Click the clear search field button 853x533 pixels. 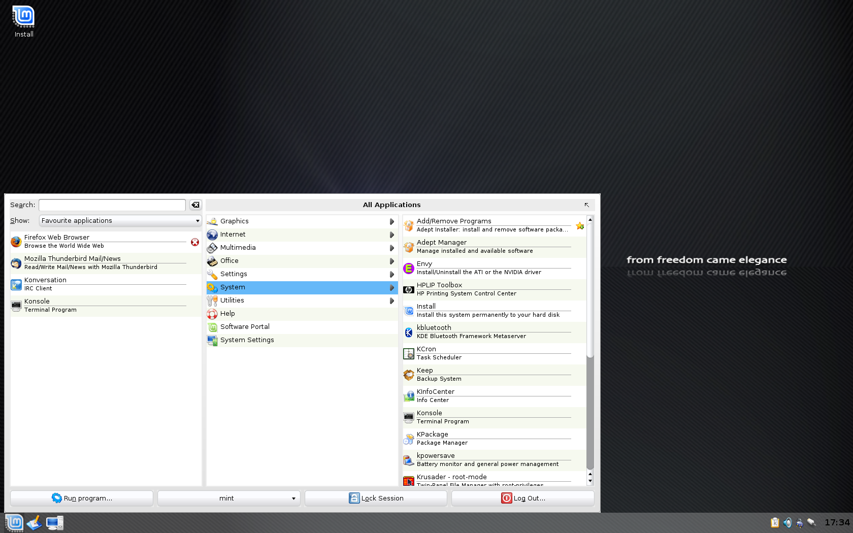pyautogui.click(x=195, y=205)
